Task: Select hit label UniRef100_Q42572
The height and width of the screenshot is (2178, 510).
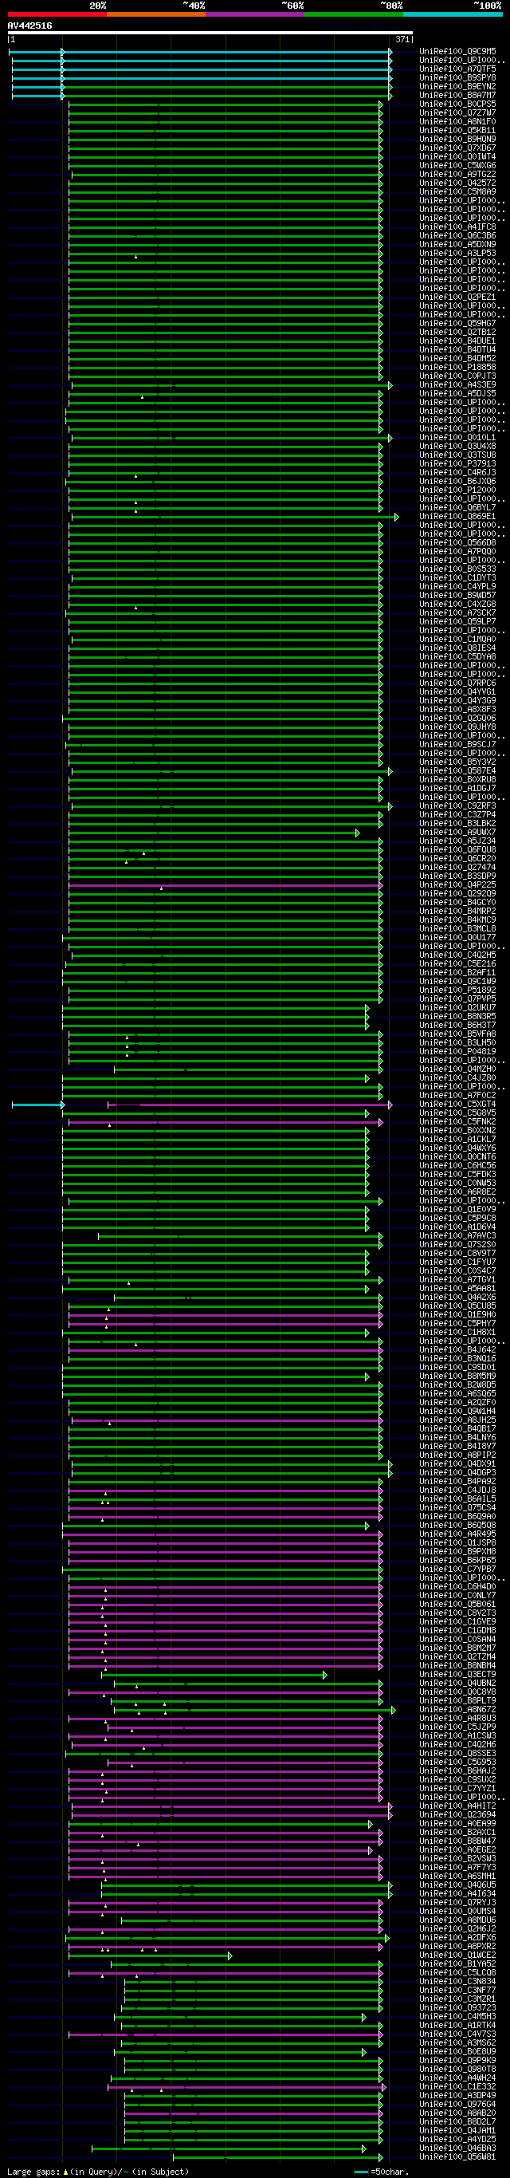Action: (x=457, y=183)
